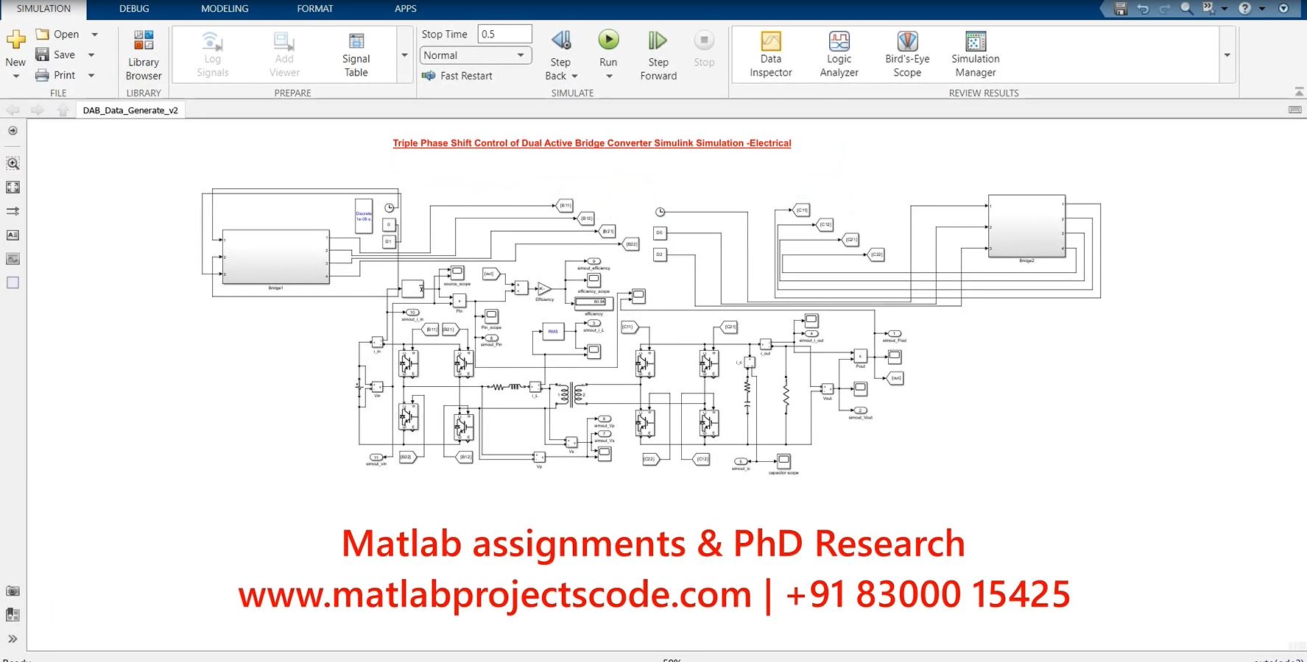Navigate forward in model hierarchy
This screenshot has width=1307, height=662.
(37, 110)
